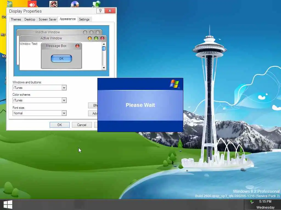Viewport: 281px width, 210px height.
Task: Click the green Safely Remove Hardware tray icon
Action: [252, 202]
